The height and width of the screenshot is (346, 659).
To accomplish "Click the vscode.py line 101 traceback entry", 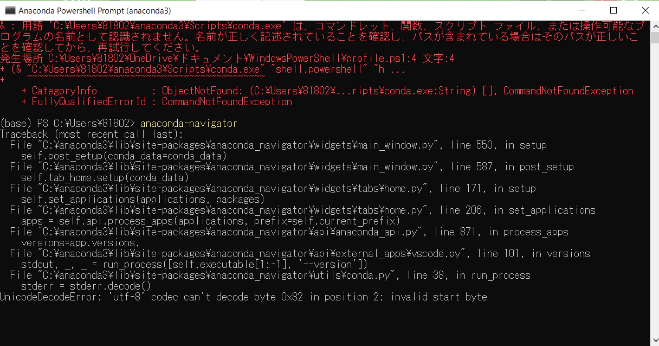I will tap(300, 253).
